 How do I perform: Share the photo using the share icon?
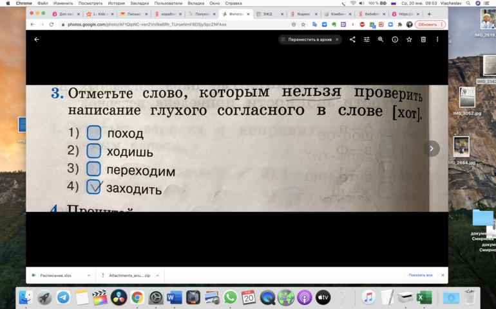point(352,40)
